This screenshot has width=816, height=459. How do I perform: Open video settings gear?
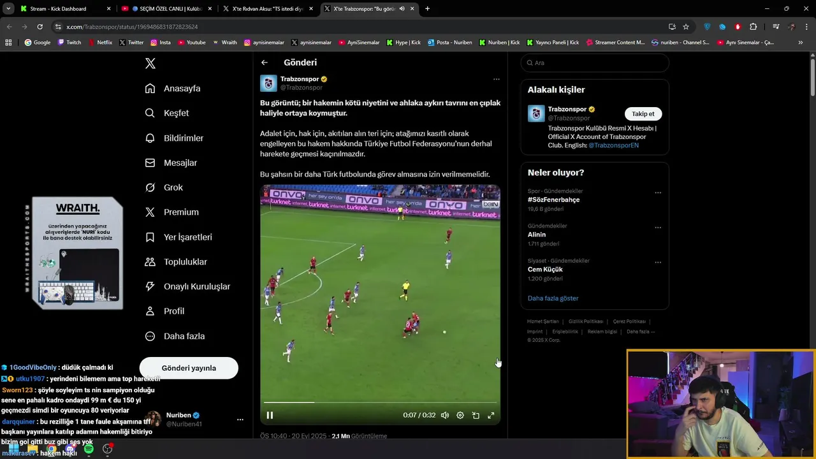click(x=460, y=415)
